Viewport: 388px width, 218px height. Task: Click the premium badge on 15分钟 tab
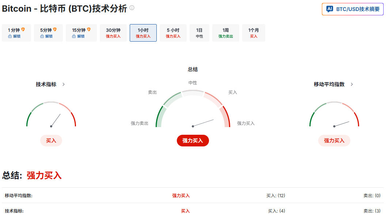click(x=89, y=30)
